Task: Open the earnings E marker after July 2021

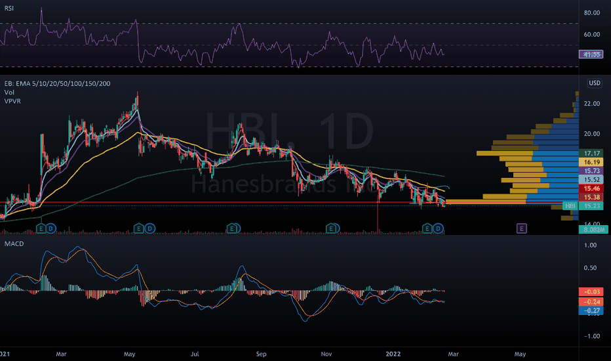Action: click(233, 228)
